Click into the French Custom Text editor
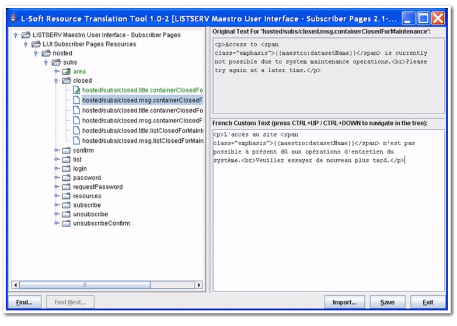Screen dimensions: 457x326 click(x=329, y=211)
